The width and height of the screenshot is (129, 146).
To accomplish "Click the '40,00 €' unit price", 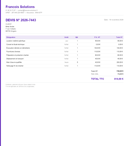I will coord(98,62).
